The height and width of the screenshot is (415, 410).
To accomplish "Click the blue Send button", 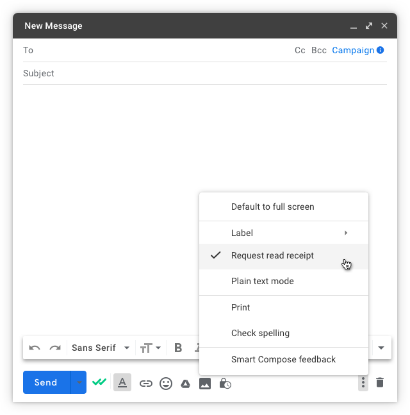I will 46,382.
